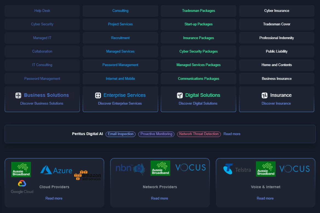
Task: Click the Azure logo
Action: tap(56, 170)
